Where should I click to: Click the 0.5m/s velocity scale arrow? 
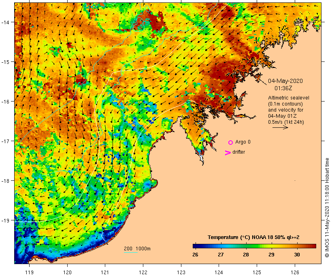(x=280, y=127)
